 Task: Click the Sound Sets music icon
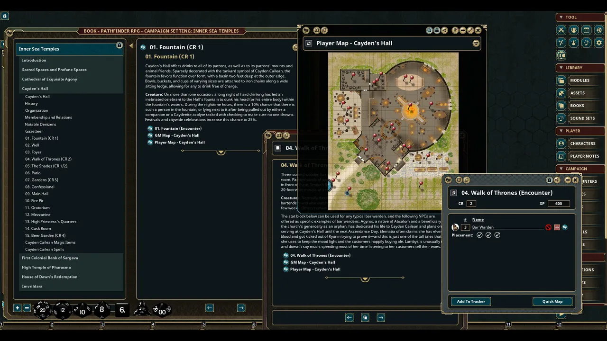point(561,118)
